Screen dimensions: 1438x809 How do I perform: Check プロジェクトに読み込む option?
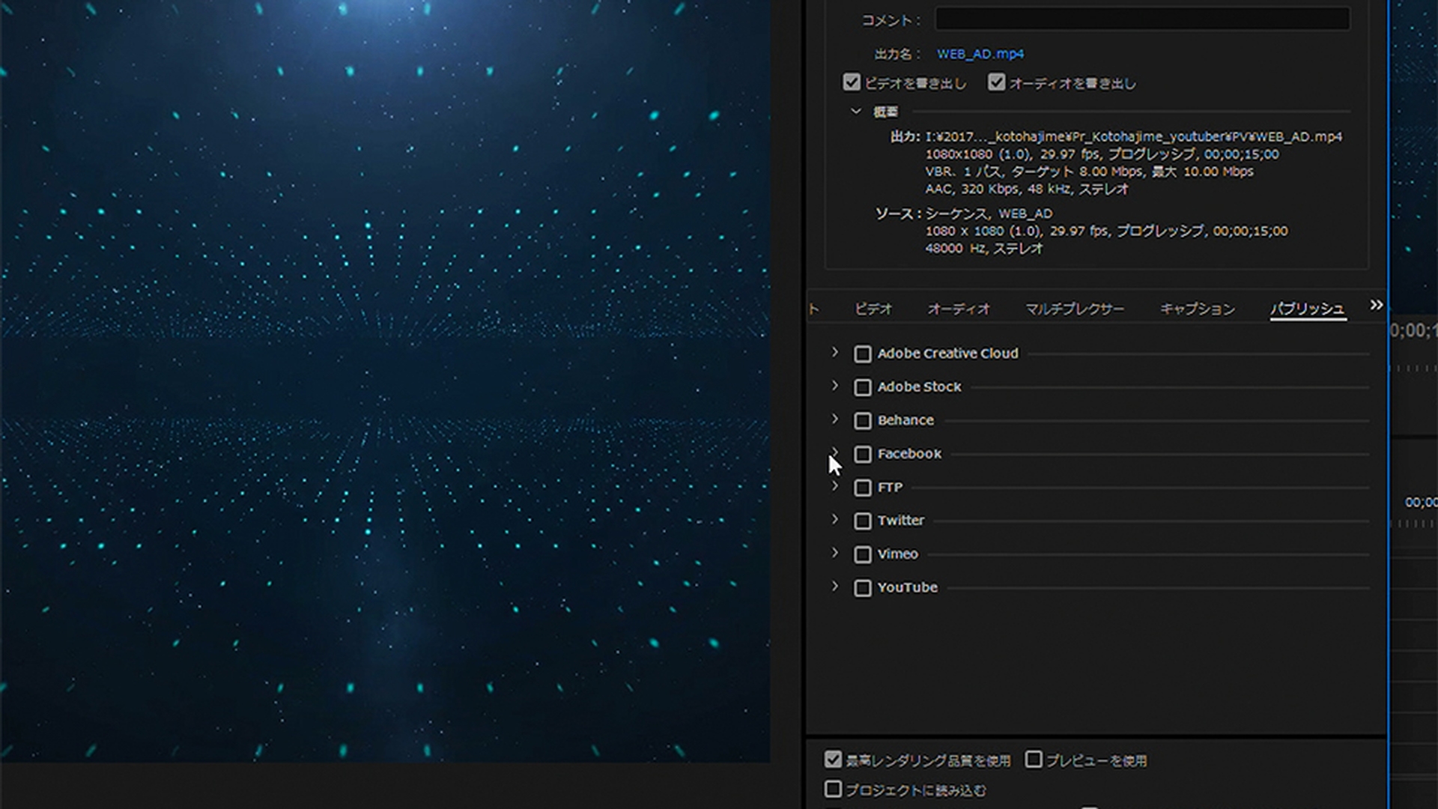[x=833, y=789]
